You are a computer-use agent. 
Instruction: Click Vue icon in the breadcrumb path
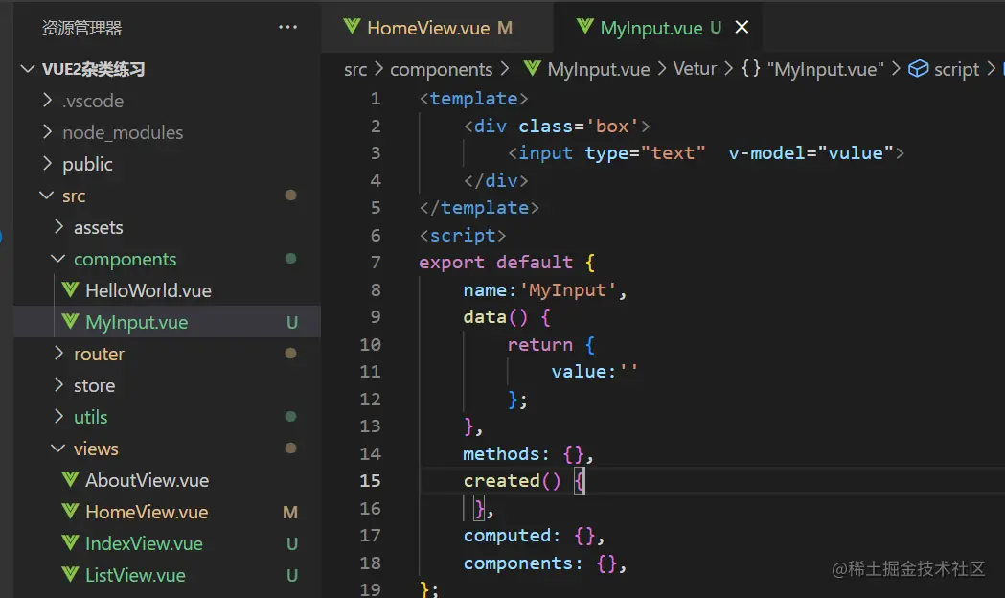click(x=532, y=68)
